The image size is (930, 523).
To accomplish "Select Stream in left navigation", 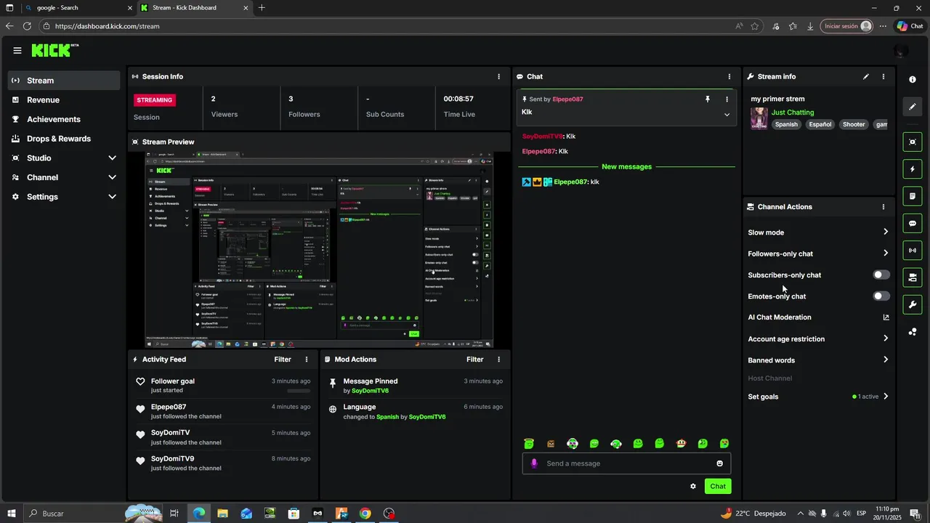I will (64, 81).
